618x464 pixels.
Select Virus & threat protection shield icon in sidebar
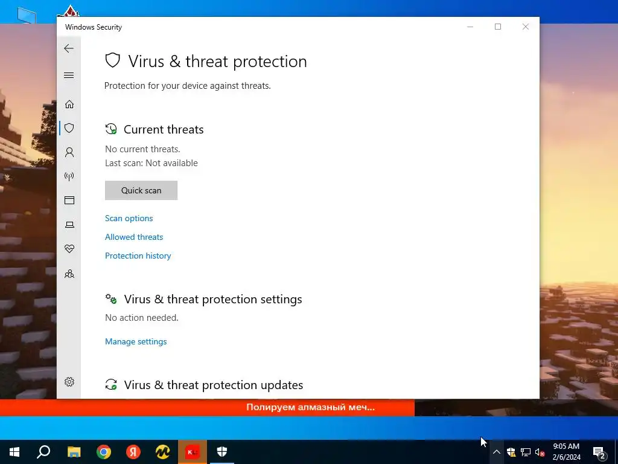pos(69,128)
